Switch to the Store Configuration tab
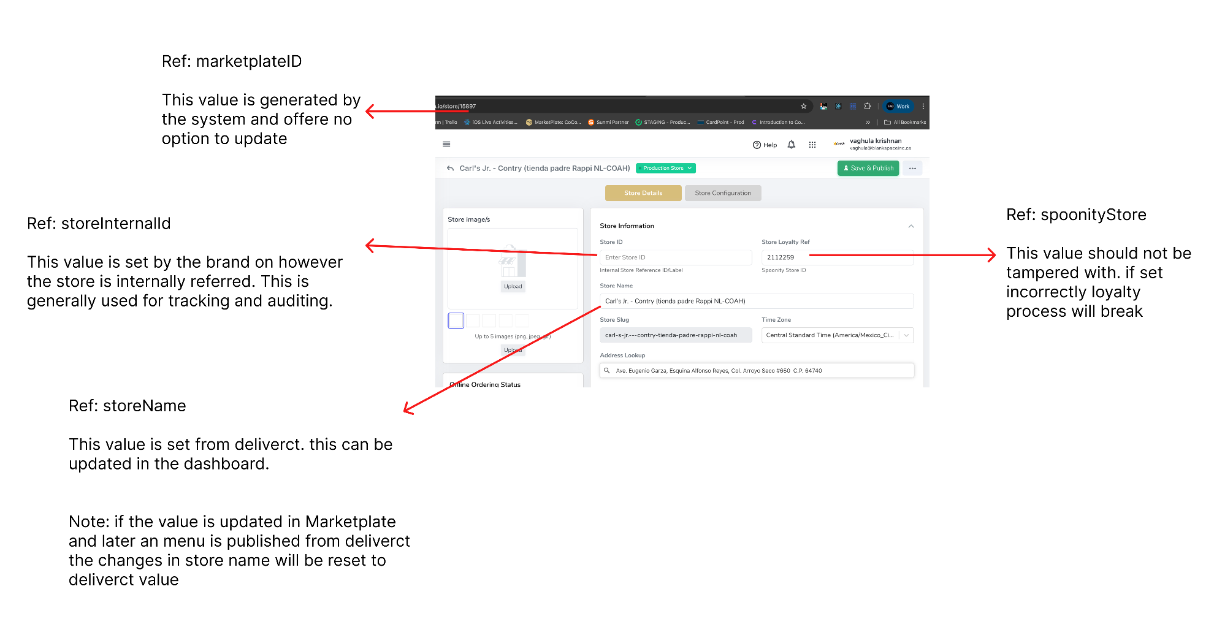 click(723, 193)
